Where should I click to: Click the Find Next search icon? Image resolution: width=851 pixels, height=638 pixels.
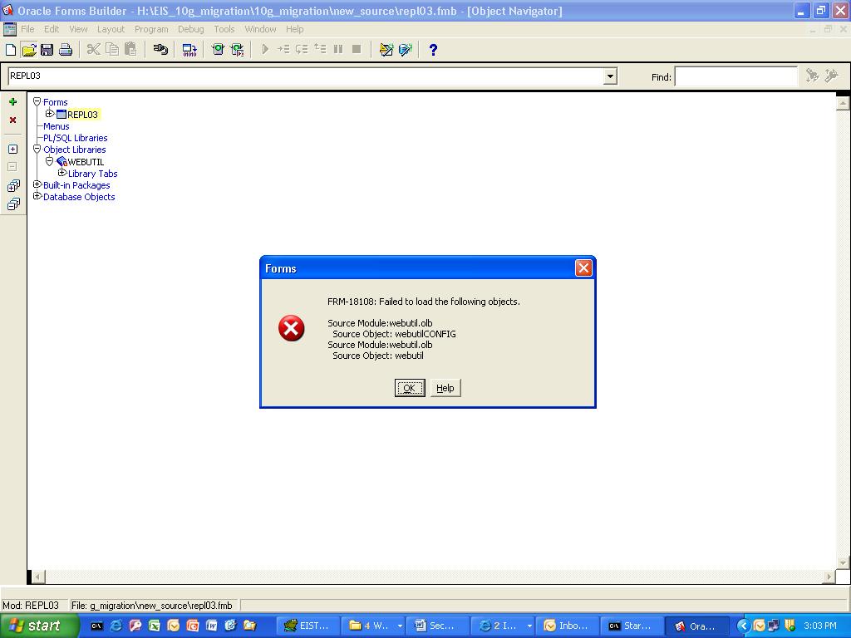pyautogui.click(x=813, y=76)
